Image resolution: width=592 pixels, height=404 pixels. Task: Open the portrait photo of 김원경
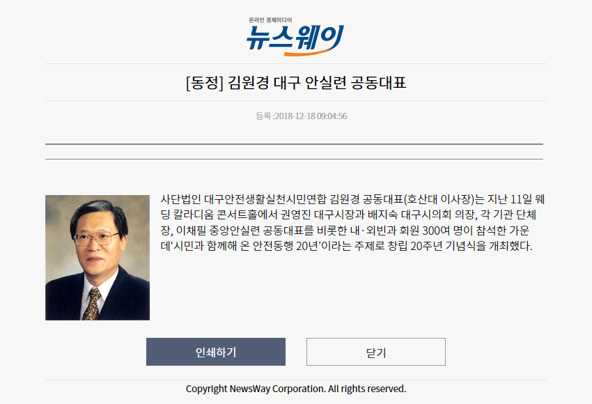pos(98,258)
